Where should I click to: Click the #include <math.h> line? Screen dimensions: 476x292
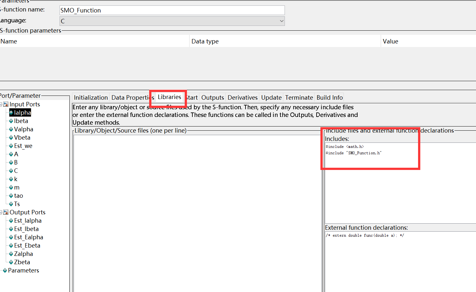click(345, 147)
